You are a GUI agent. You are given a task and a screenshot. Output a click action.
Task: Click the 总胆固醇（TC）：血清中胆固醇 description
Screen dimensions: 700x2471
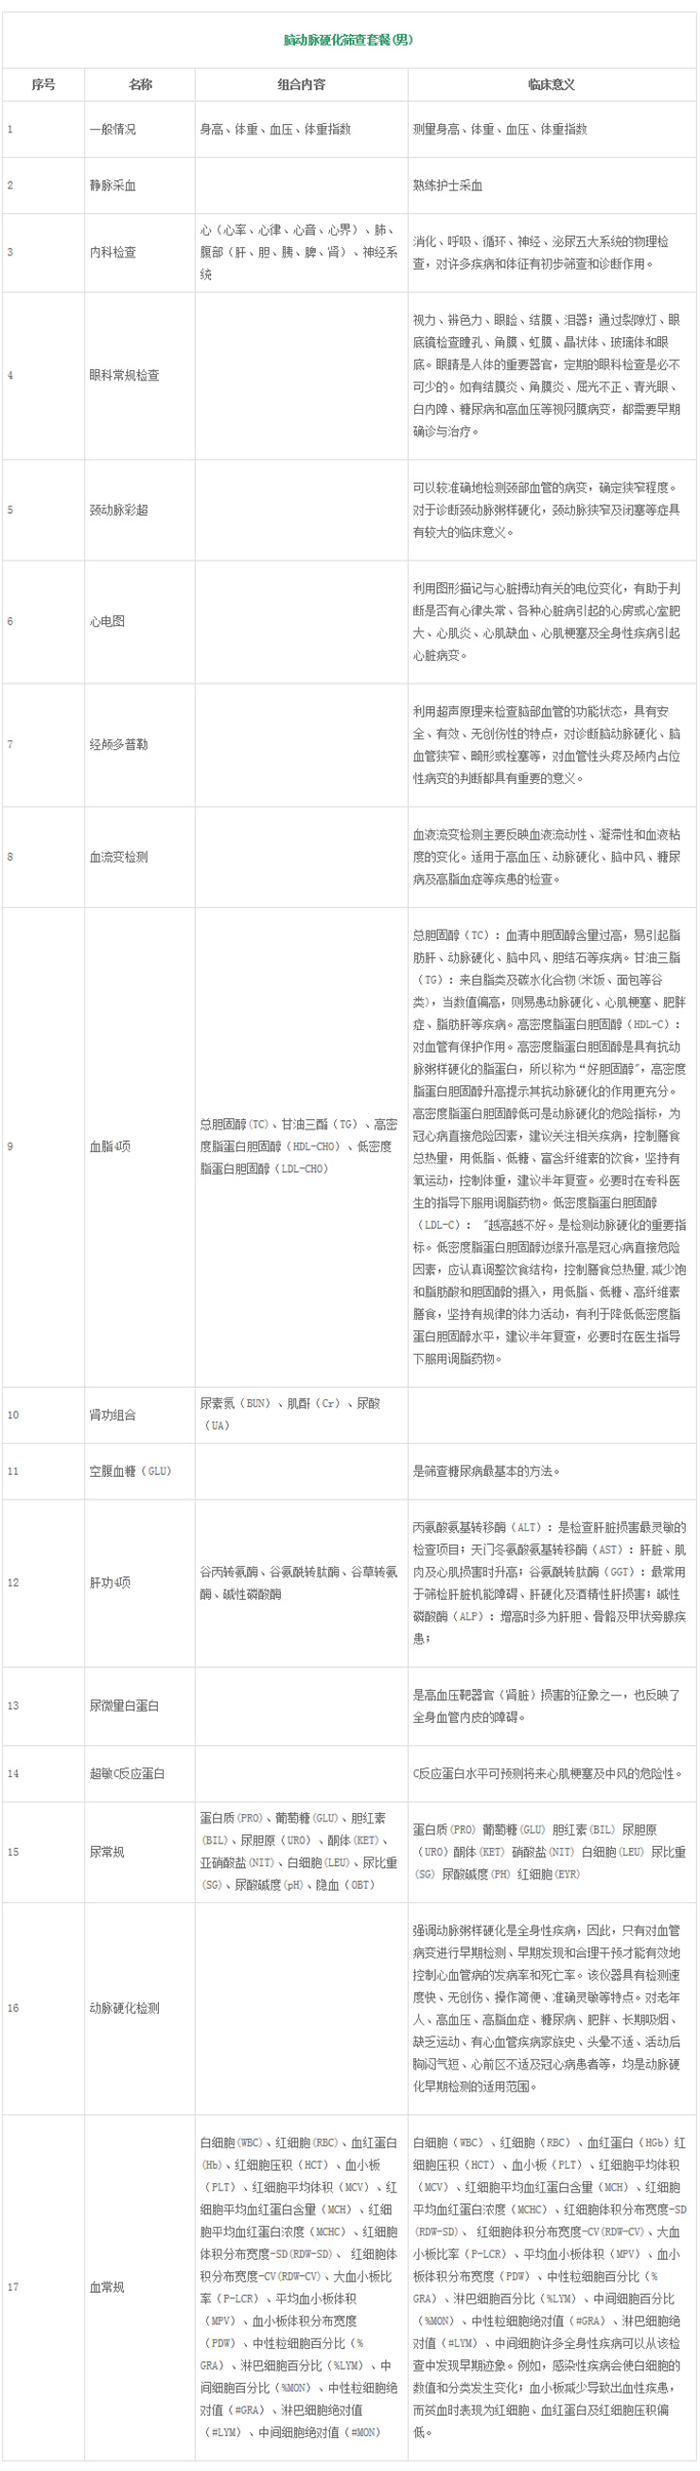tap(550, 1147)
